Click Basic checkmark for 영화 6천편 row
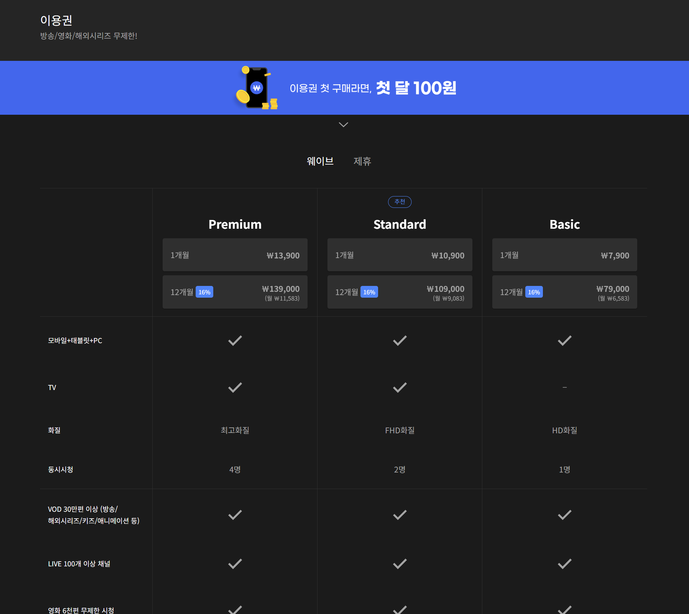This screenshot has height=614, width=689. [x=565, y=610]
